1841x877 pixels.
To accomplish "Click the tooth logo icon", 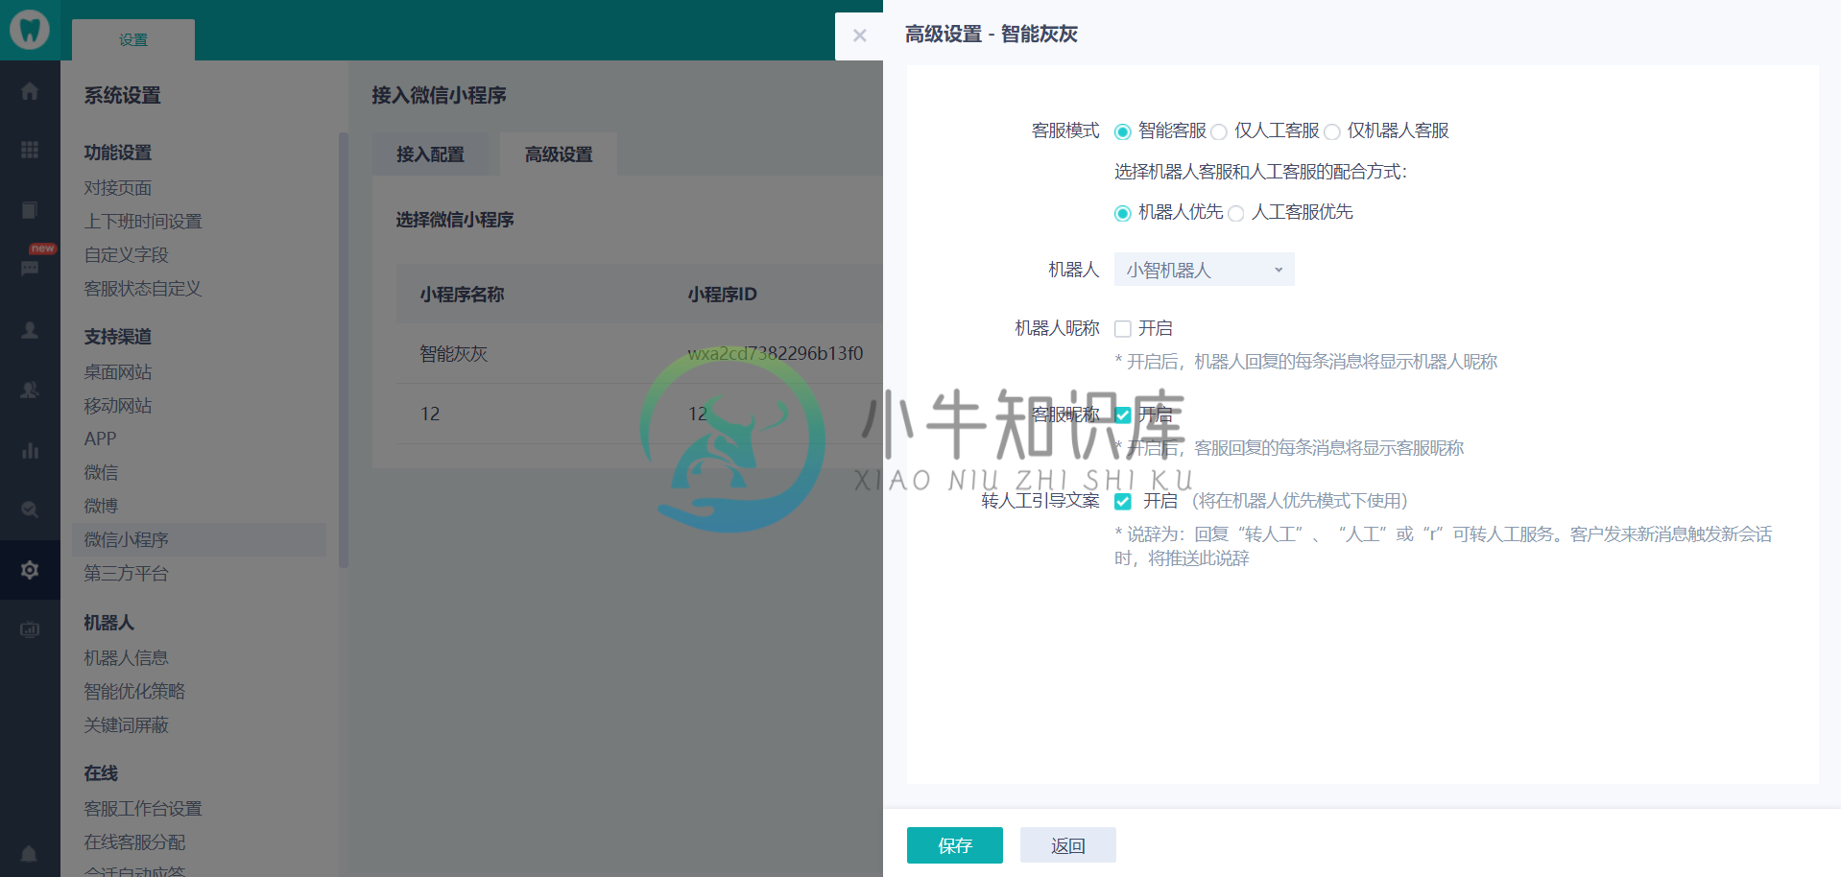I will 30,30.
